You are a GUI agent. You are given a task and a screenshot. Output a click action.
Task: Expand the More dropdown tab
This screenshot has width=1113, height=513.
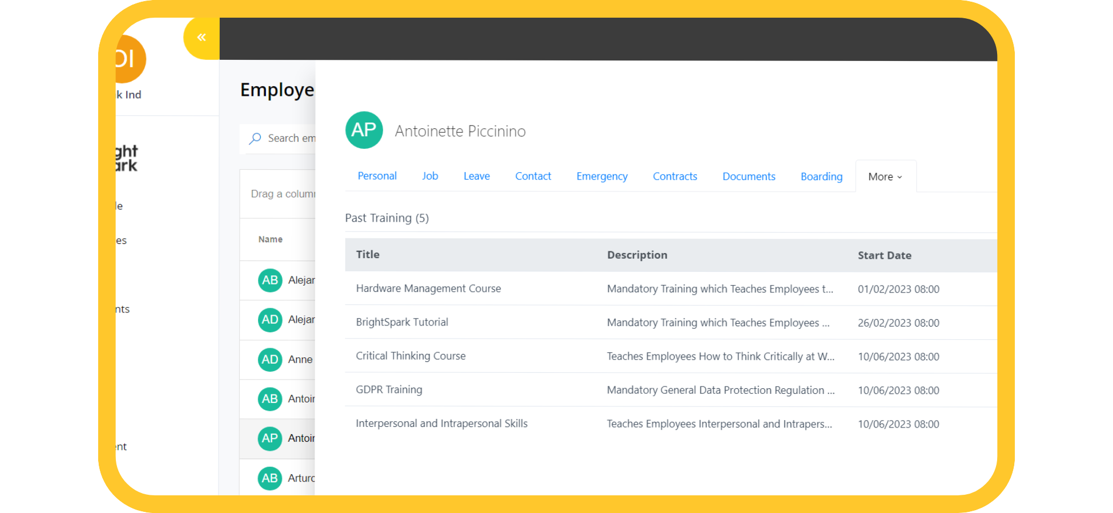click(x=885, y=177)
